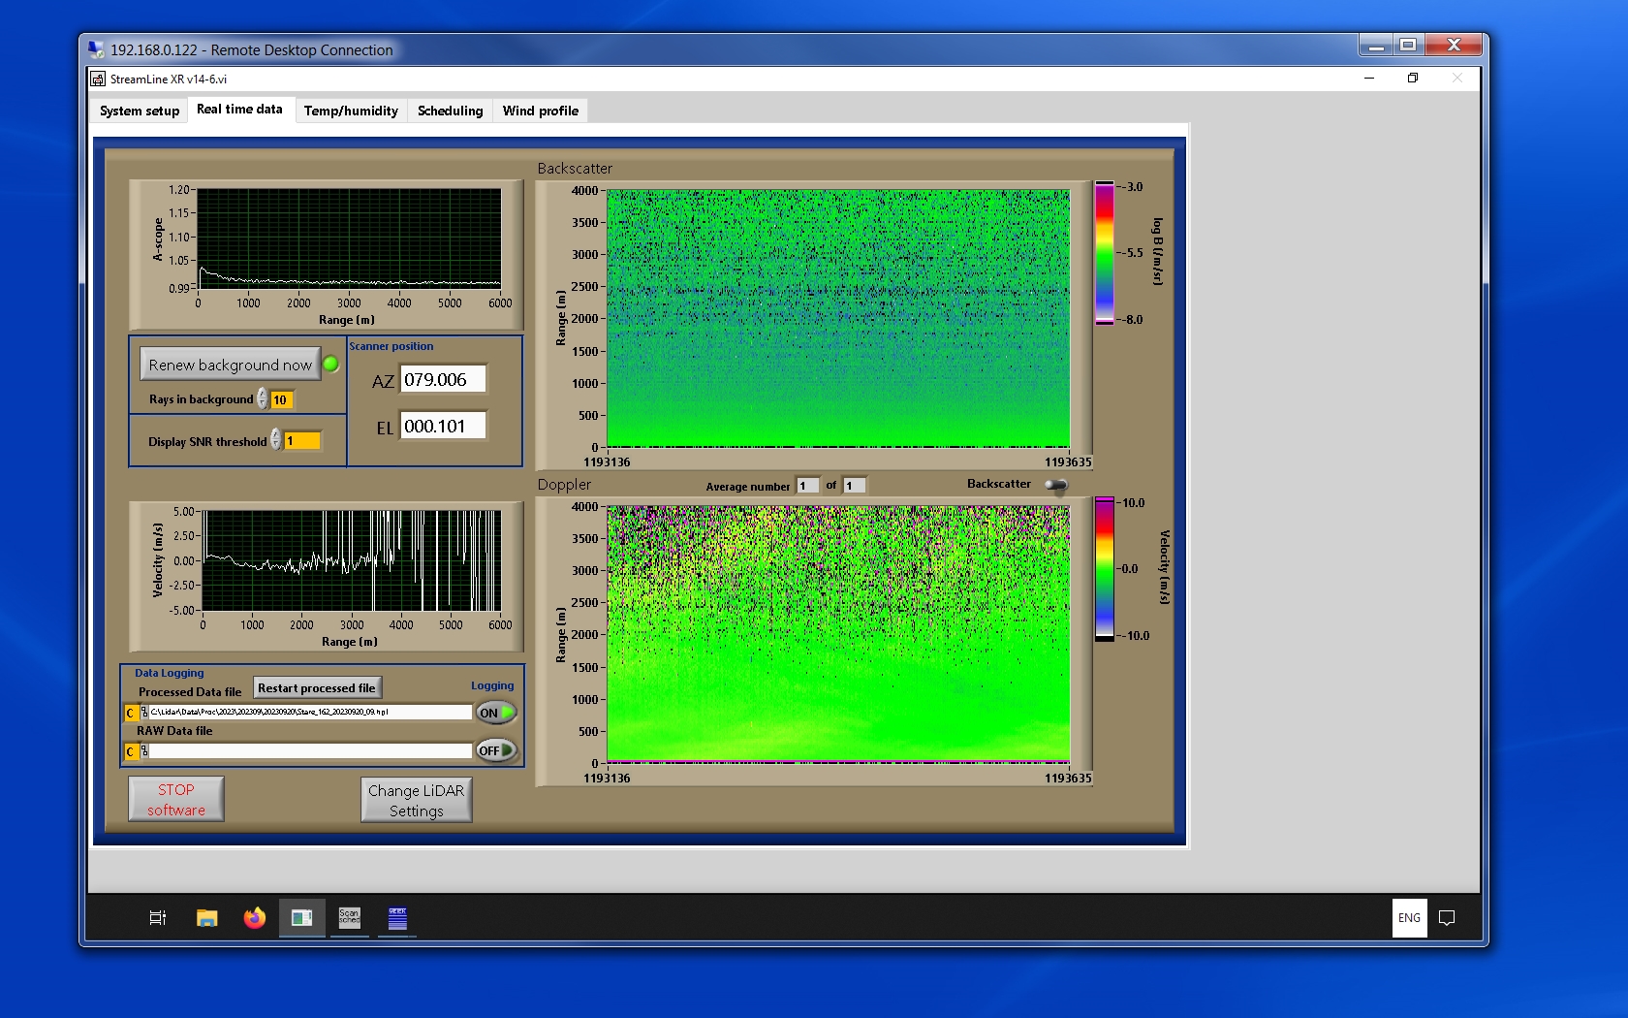Click the blue striped taskbar app icon
The height and width of the screenshot is (1018, 1628).
pyautogui.click(x=397, y=917)
